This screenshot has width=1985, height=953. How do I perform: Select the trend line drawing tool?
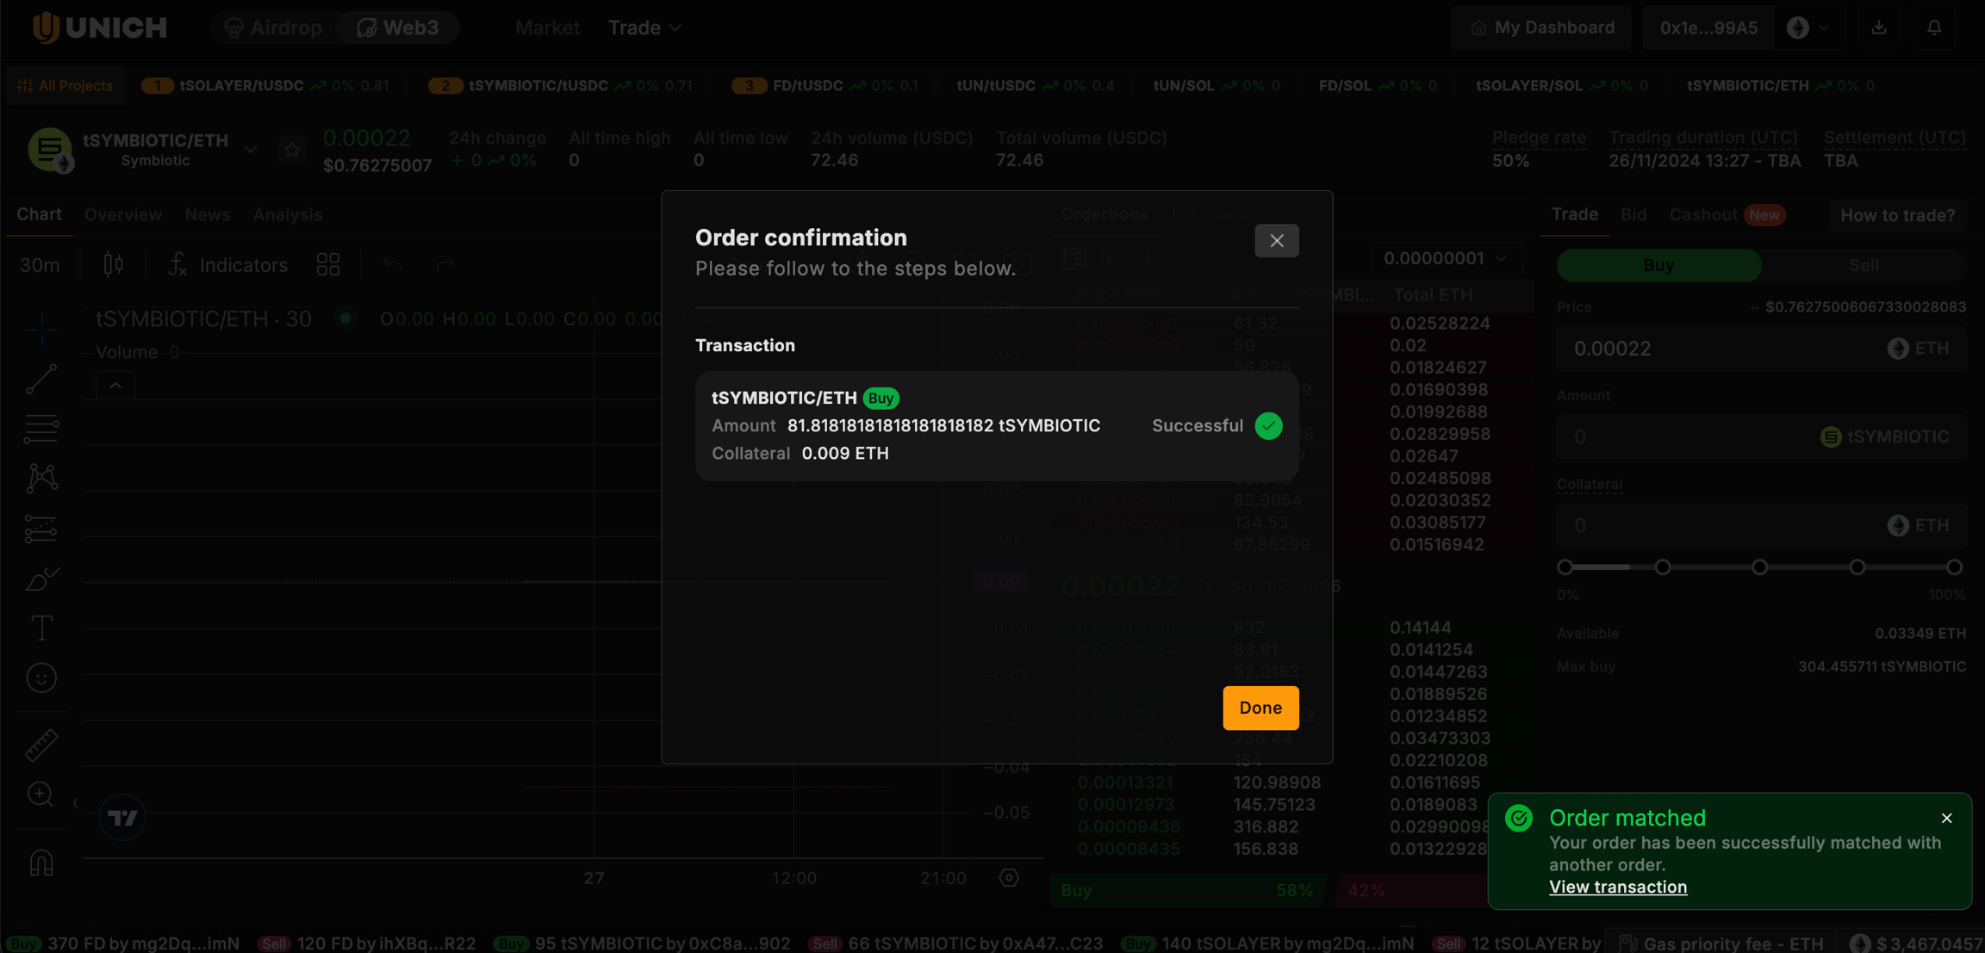coord(41,379)
